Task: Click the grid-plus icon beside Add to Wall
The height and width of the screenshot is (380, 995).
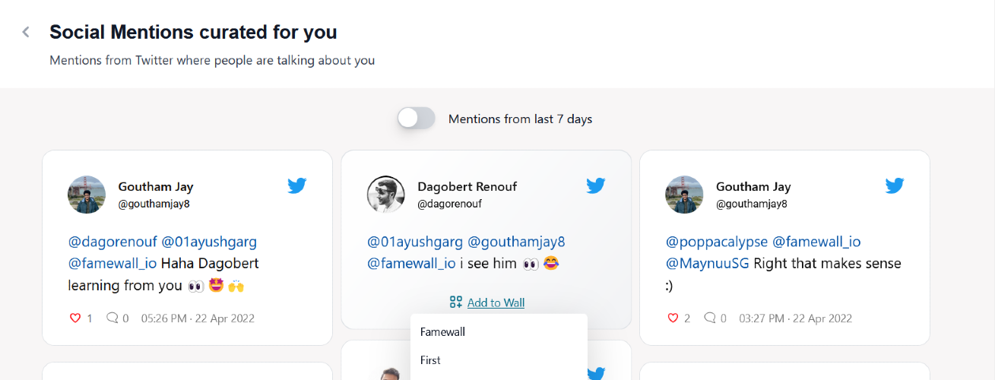Action: tap(456, 302)
